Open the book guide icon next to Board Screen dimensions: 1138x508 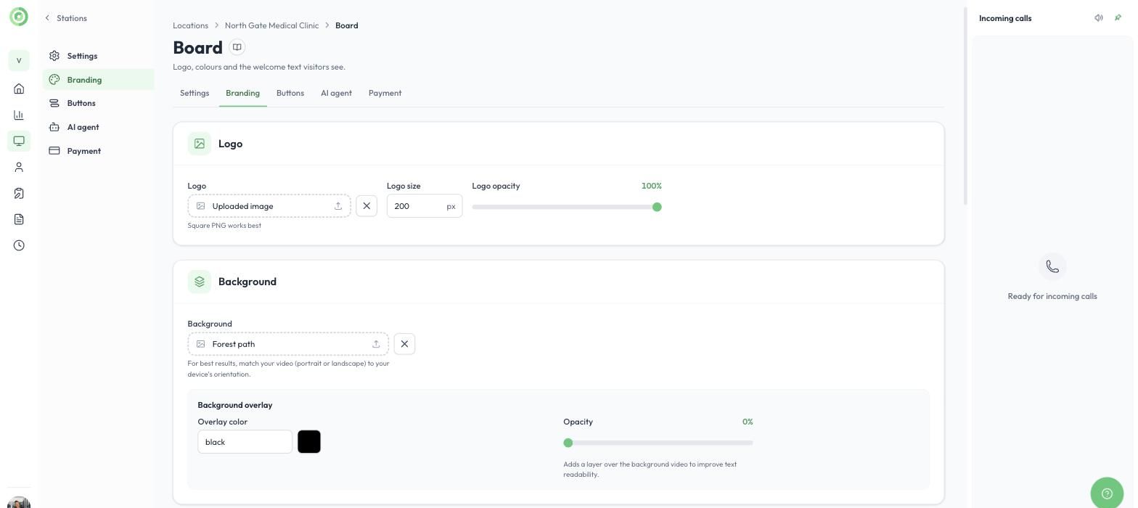point(237,47)
